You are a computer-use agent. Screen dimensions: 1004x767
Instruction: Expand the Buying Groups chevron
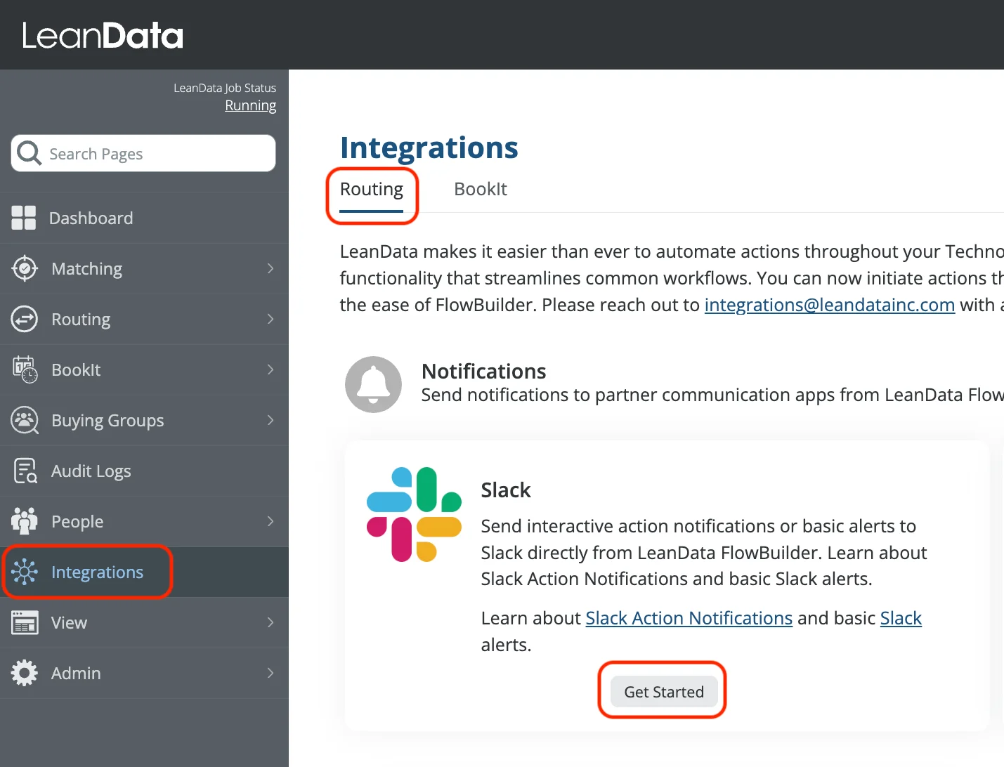270,420
